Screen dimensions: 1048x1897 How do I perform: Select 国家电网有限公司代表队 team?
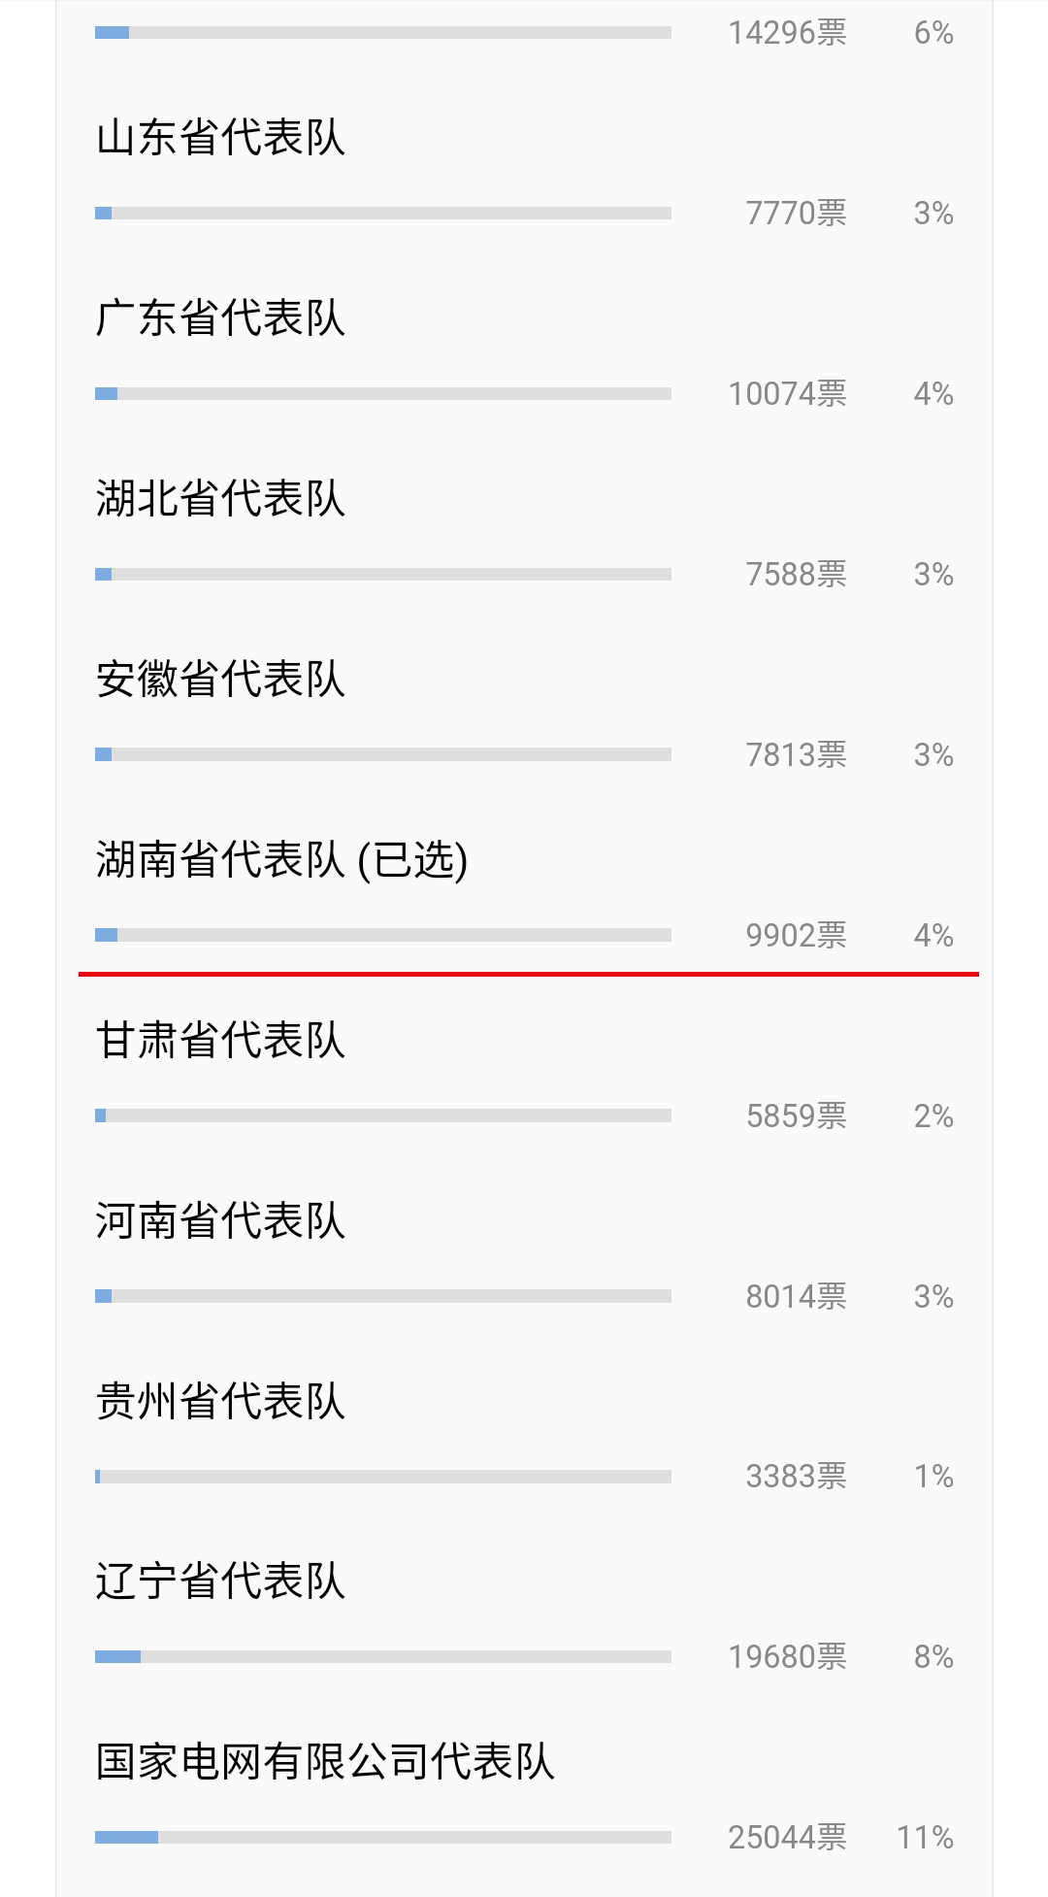pos(325,1762)
